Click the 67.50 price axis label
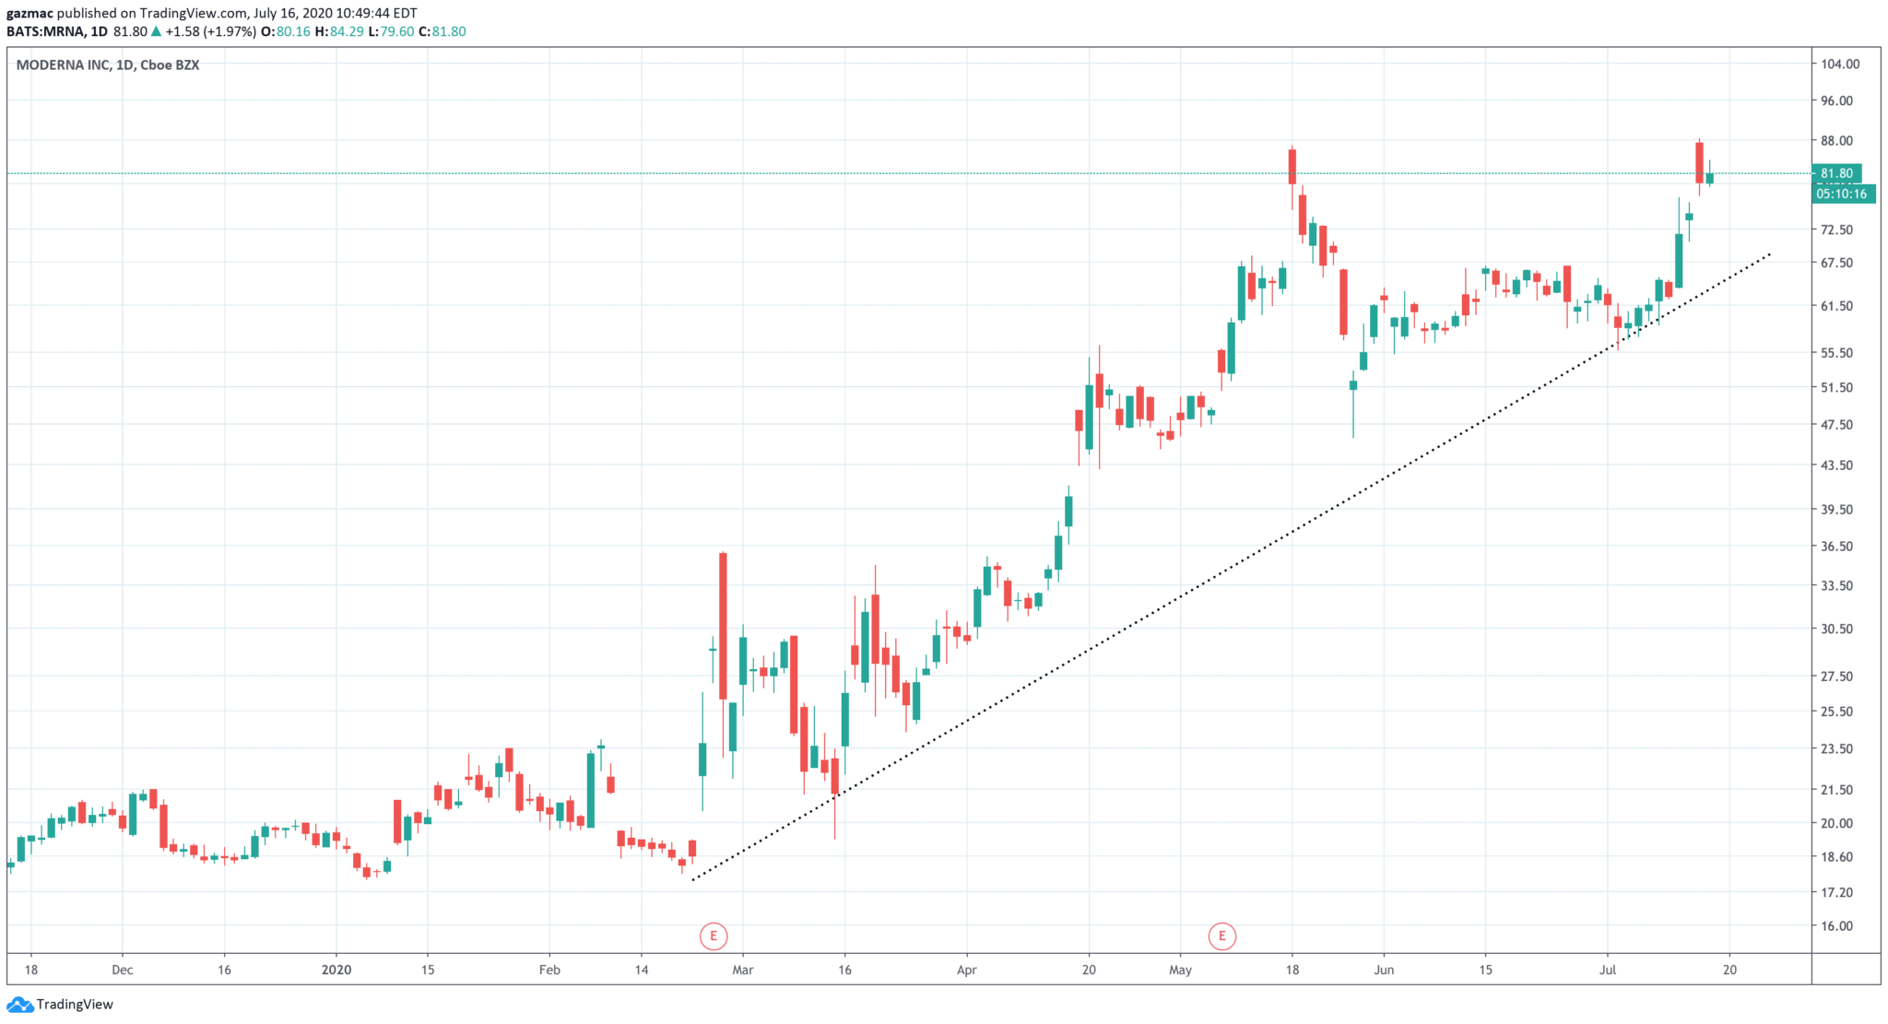Screen dimensions: 1888x1024 [1836, 263]
